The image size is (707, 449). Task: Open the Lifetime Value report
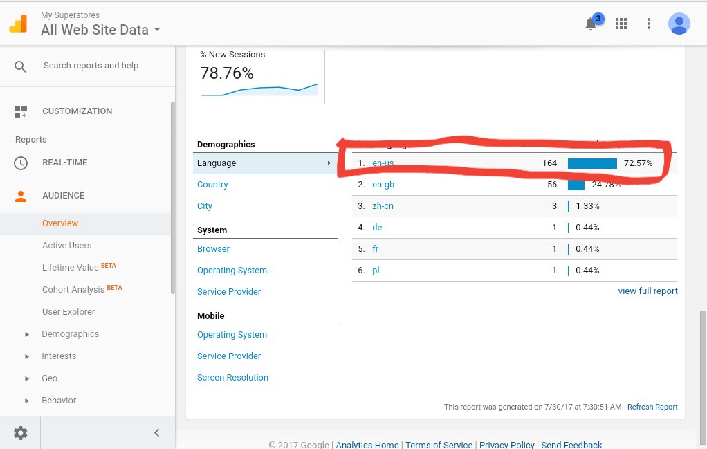point(71,267)
